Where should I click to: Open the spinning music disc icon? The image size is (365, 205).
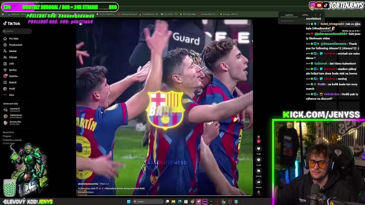259,193
